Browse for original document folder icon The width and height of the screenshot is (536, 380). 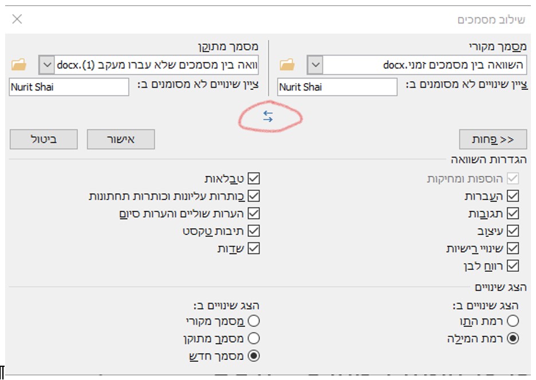tap(287, 65)
